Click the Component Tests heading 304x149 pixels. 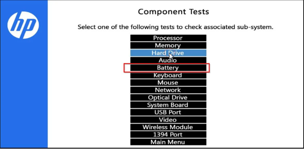(173, 12)
